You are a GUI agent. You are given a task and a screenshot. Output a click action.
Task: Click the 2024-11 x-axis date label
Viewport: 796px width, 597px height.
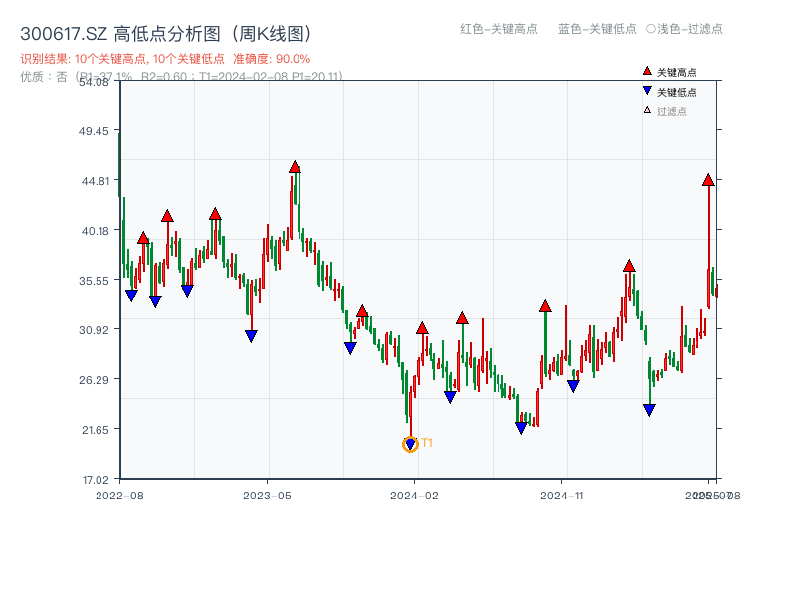tap(561, 496)
